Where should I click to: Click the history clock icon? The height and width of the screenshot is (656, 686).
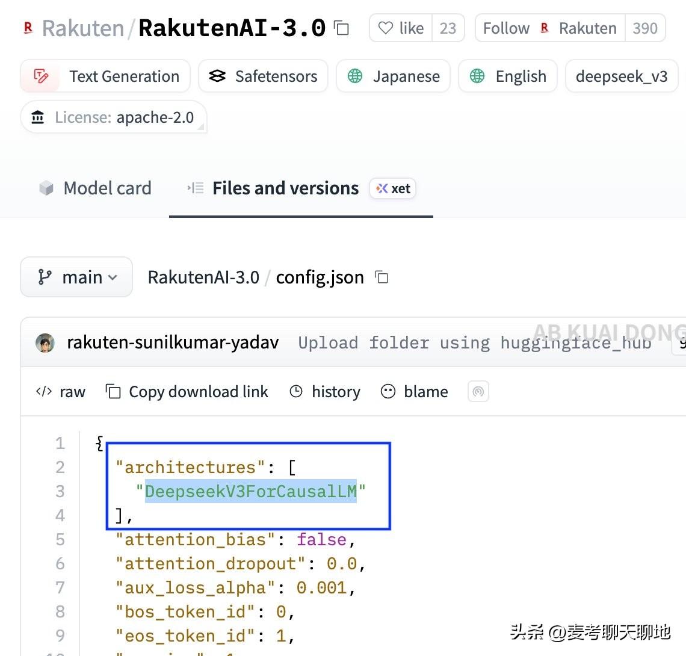296,391
